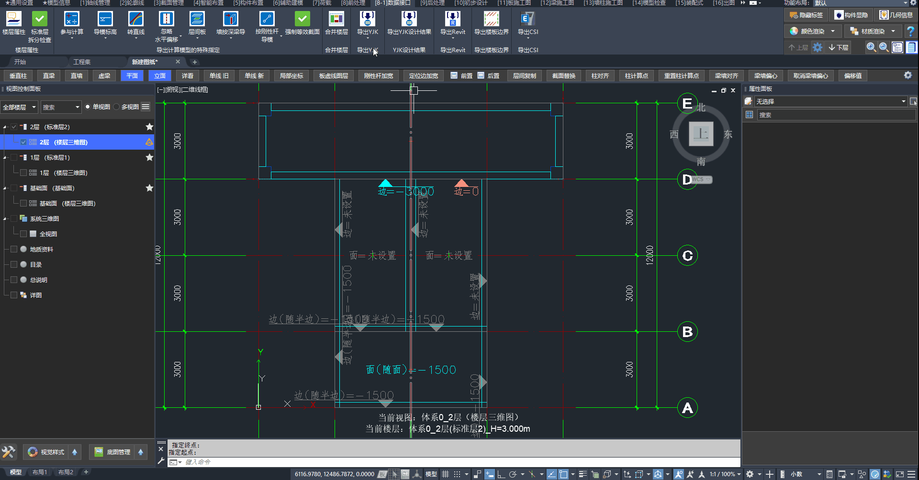Click the 立面 view button

[160, 76]
